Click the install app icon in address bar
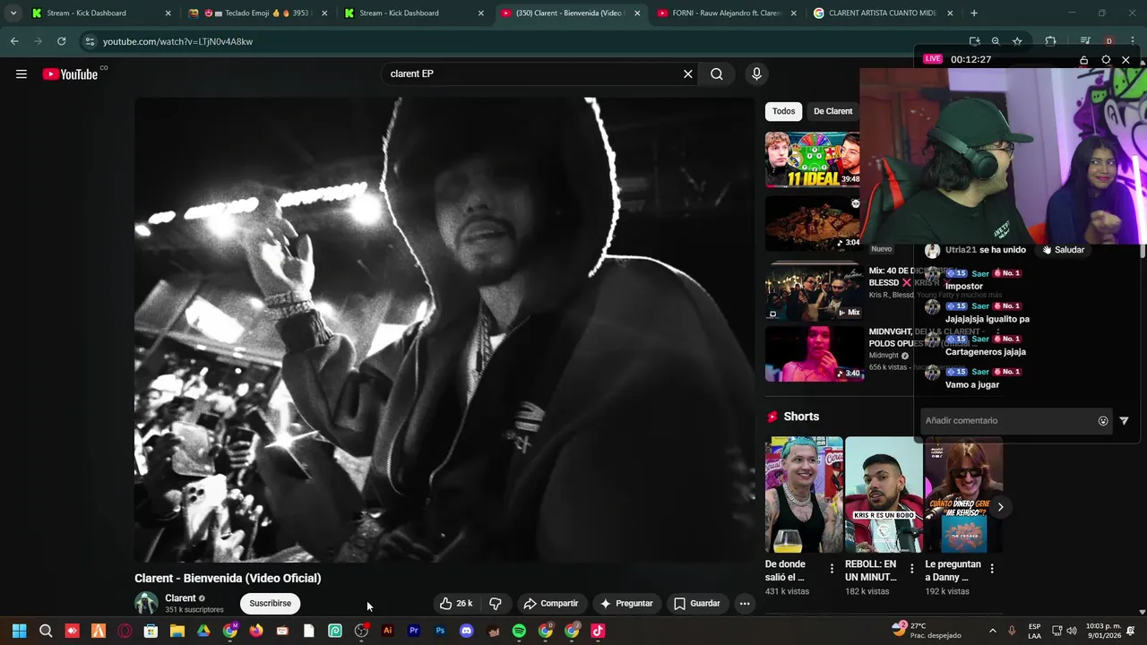The image size is (1147, 645). [975, 41]
